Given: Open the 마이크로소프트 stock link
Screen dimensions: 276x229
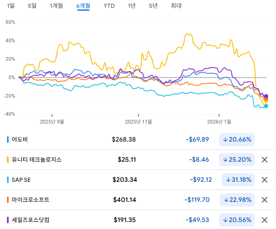Looking at the screenshot, I should [x=30, y=200].
